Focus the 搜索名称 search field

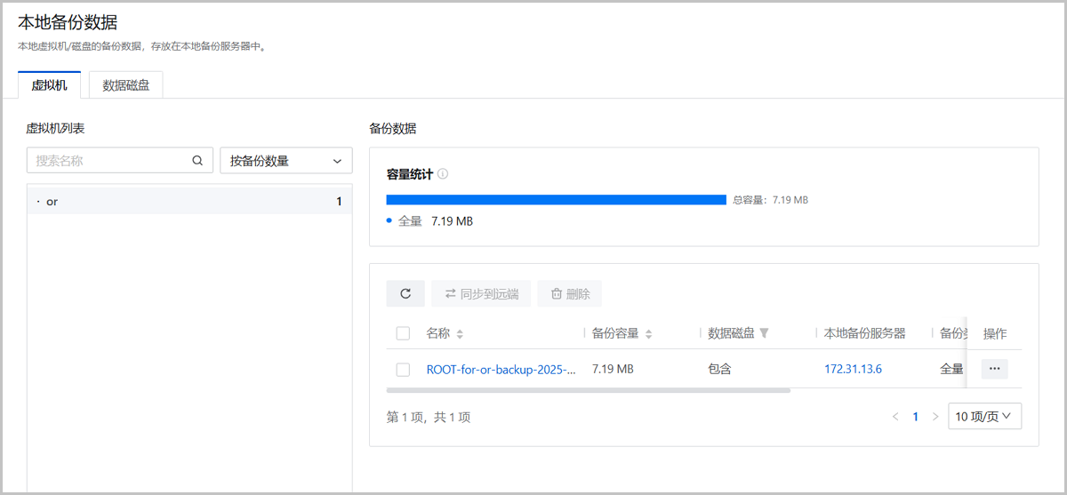[x=120, y=161]
